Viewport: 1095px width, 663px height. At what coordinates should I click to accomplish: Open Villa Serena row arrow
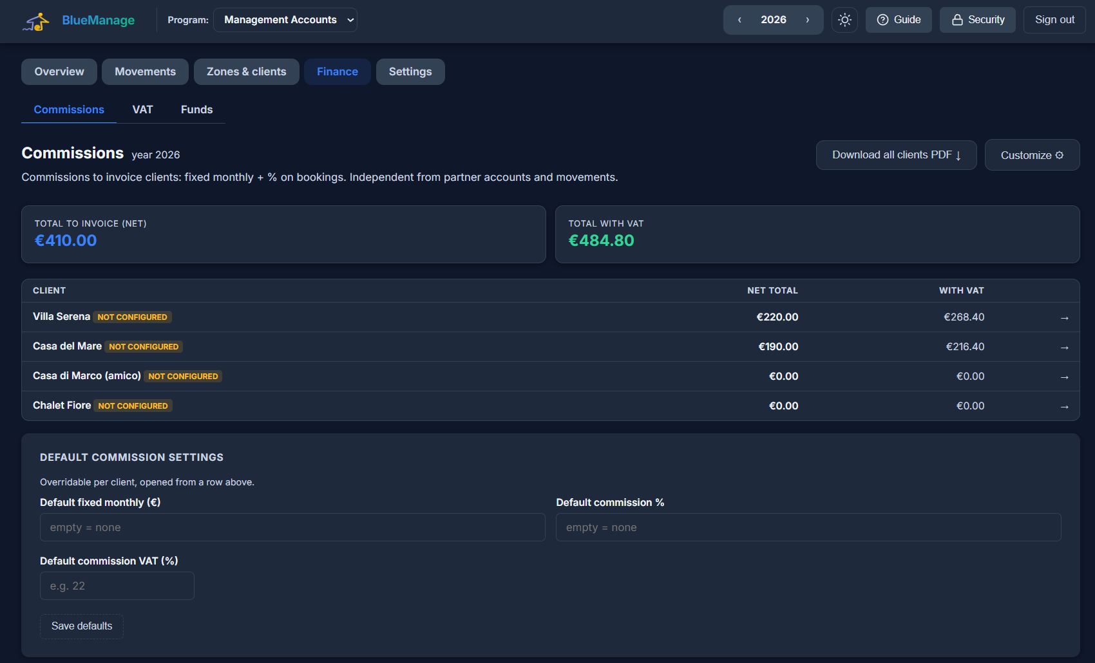click(x=1064, y=318)
